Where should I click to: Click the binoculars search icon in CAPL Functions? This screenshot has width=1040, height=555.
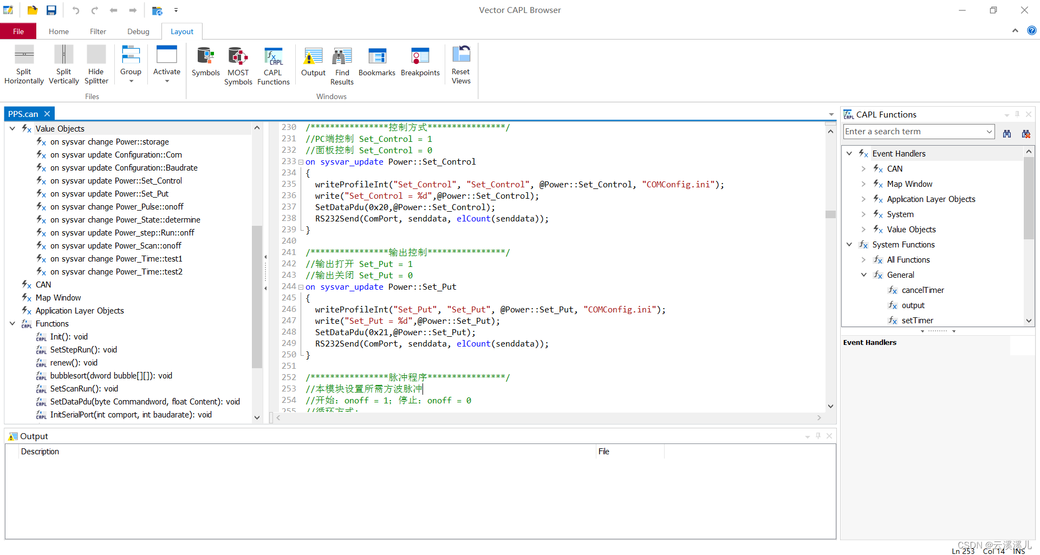1007,133
